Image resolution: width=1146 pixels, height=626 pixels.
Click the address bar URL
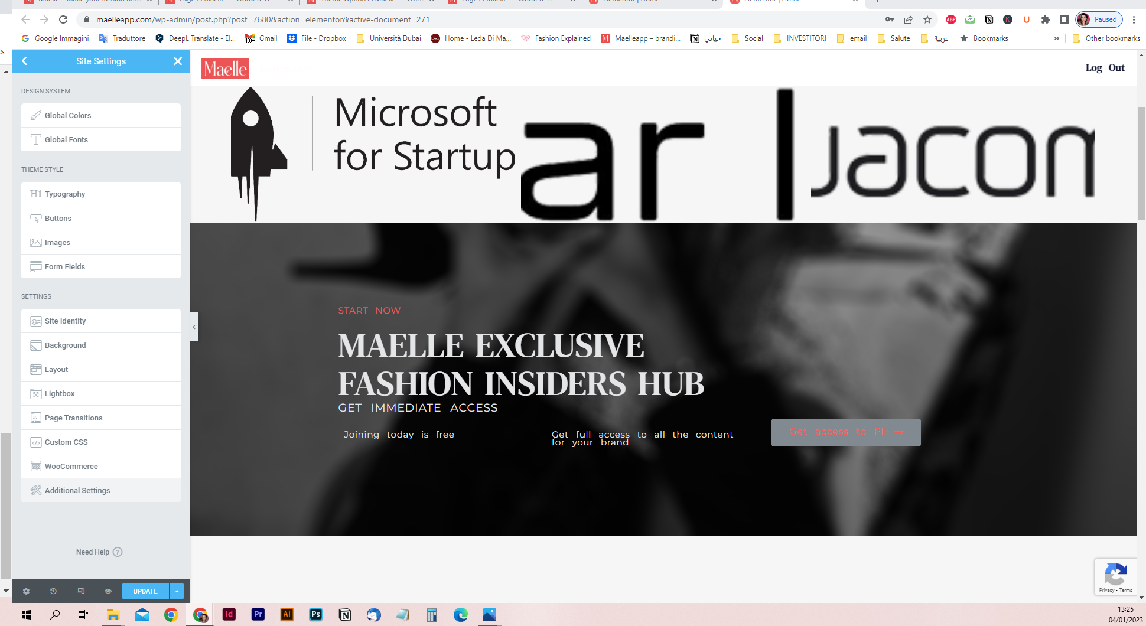point(263,19)
